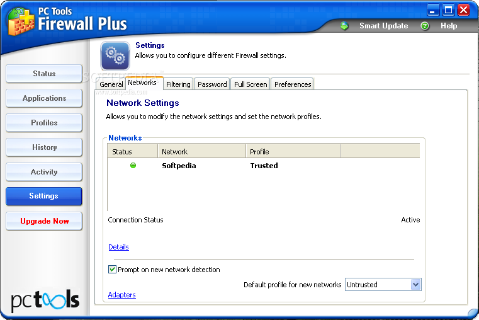Screen dimensions: 479x320
Task: Open the Preferences tab
Action: tap(292, 84)
